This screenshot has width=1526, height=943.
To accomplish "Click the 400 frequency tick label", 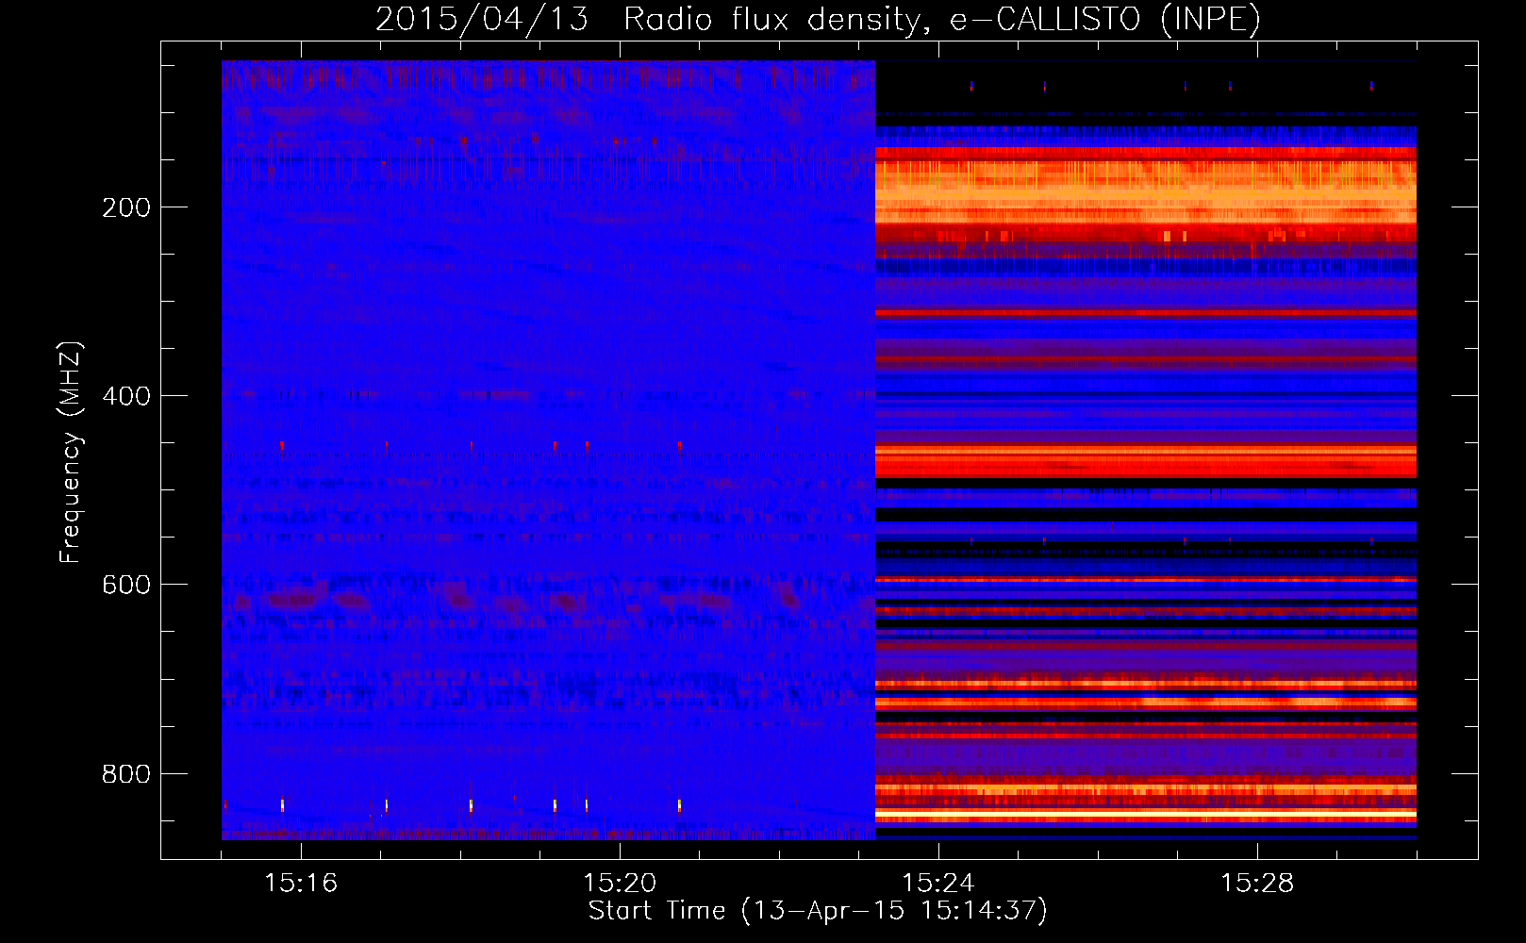I will [126, 396].
